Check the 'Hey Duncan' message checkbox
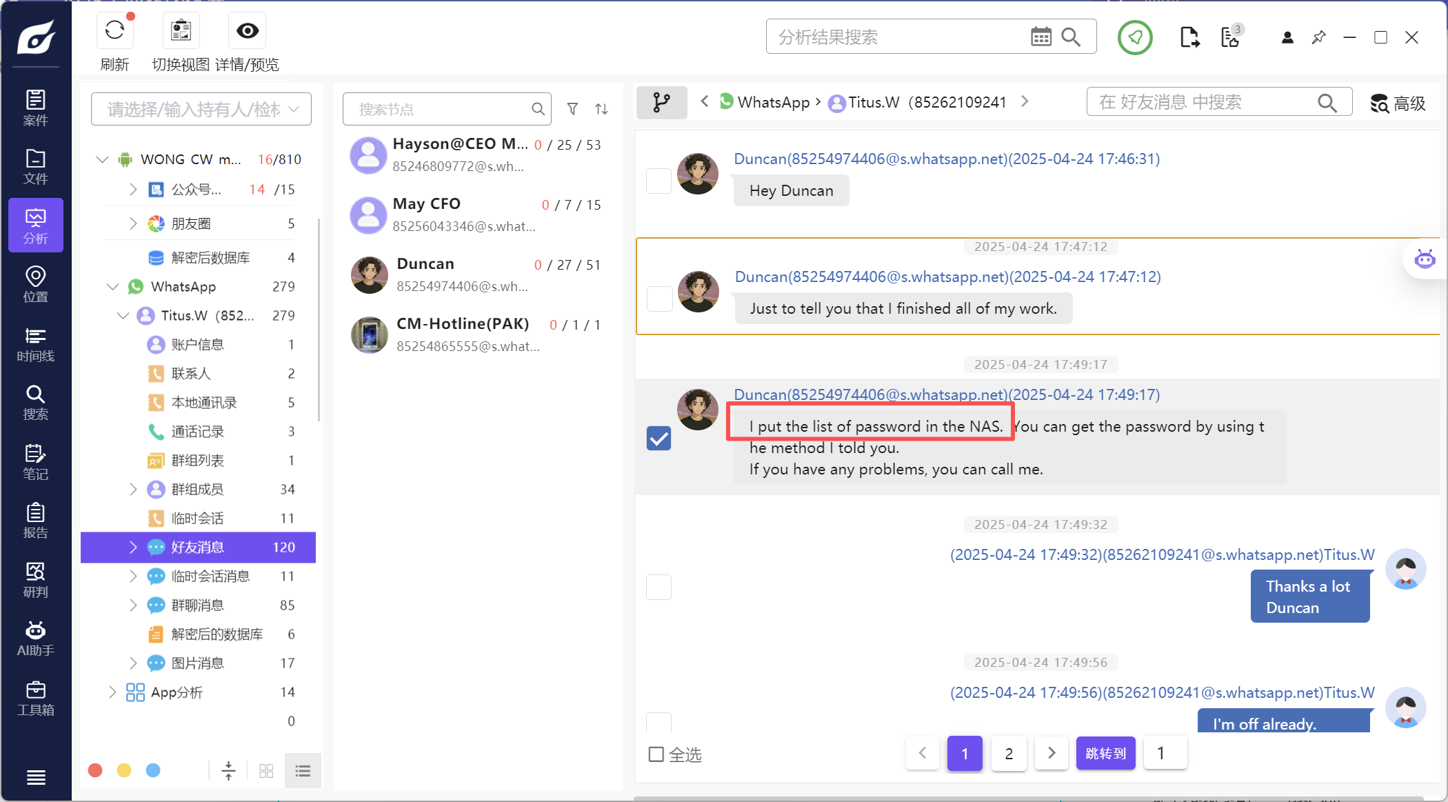 658,181
